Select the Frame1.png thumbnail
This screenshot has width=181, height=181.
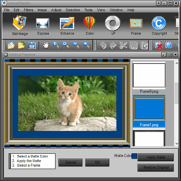click(149, 111)
